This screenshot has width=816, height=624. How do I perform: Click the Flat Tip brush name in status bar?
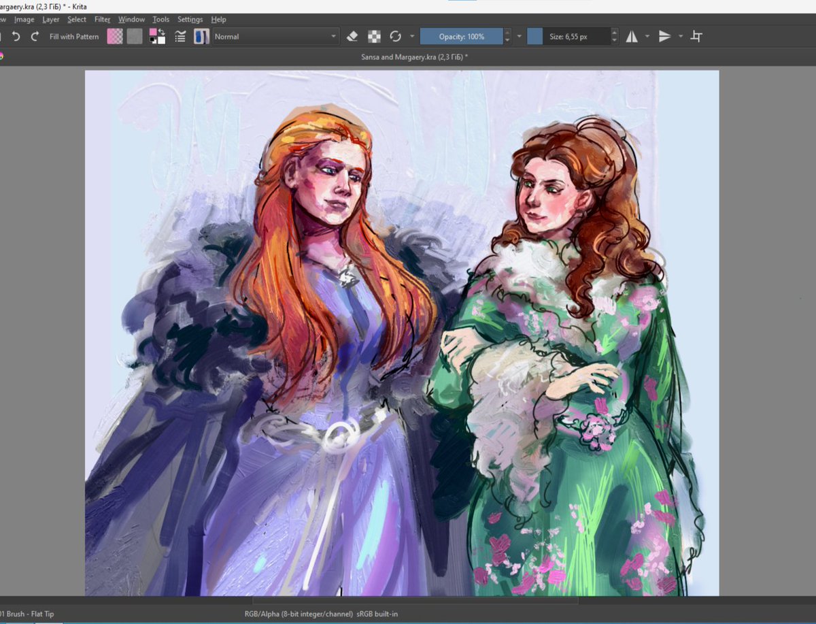tap(27, 614)
